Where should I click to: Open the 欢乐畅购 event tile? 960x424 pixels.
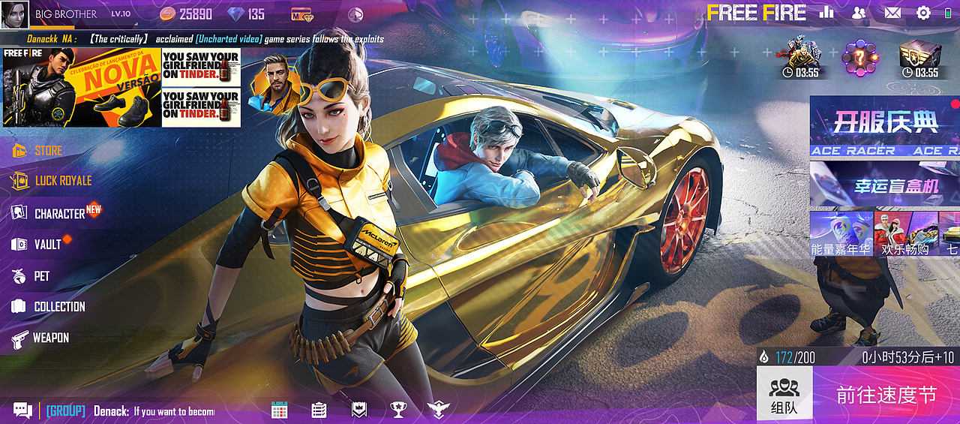point(904,233)
